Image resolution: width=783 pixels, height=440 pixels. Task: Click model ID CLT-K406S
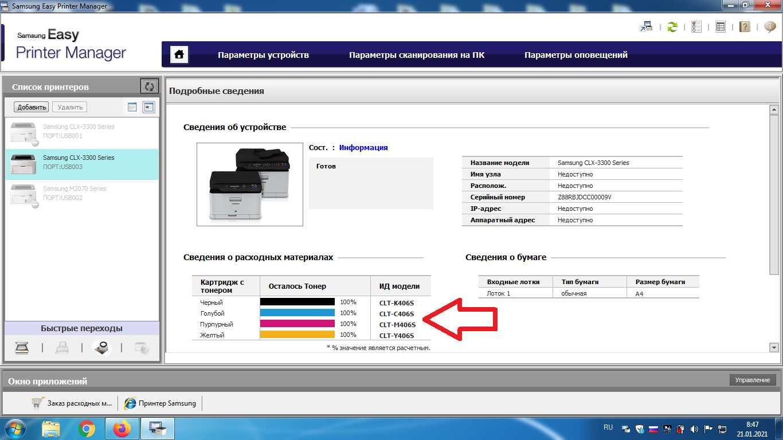396,303
